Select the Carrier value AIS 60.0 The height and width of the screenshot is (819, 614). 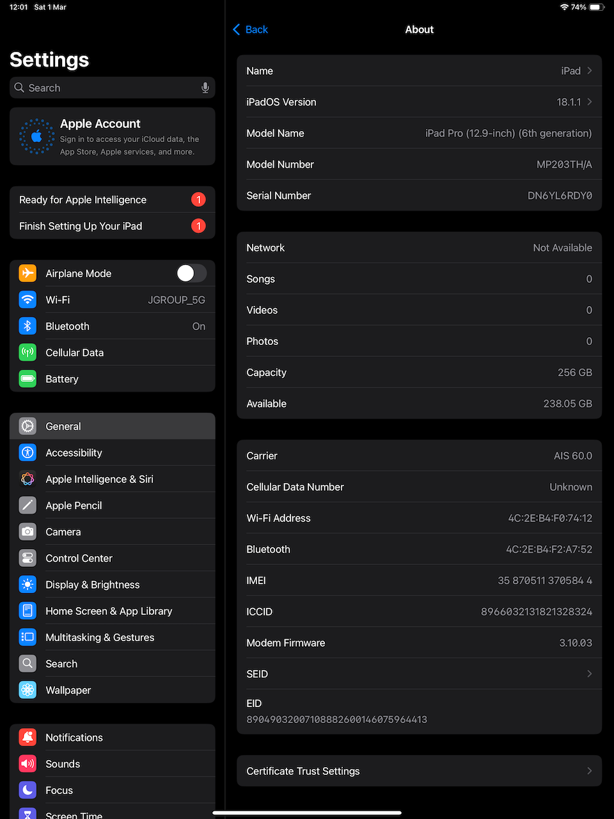coord(573,456)
